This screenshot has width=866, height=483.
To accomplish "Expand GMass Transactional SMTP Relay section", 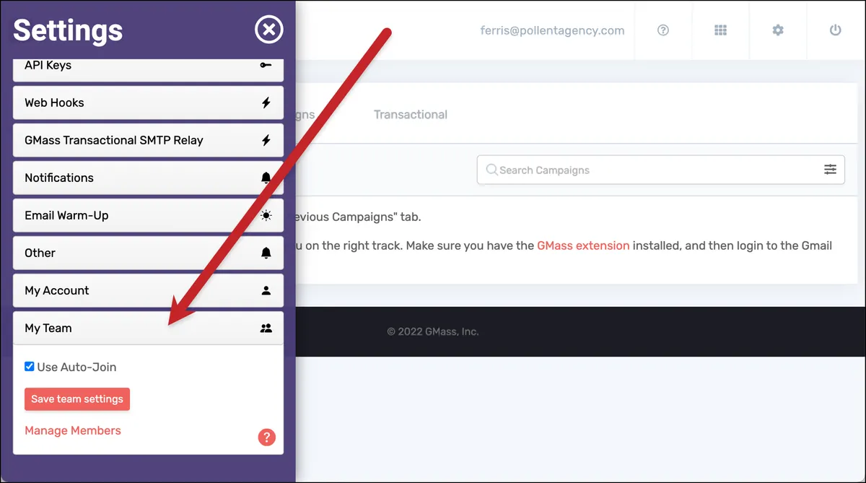I will click(148, 140).
